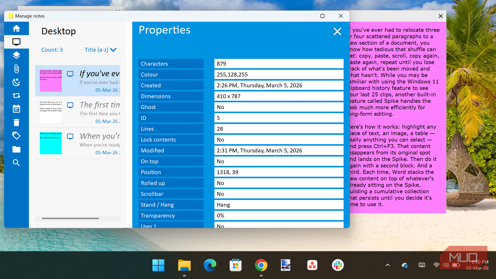This screenshot has width=496, height=279.
Task: Click the Count: 3 text
Action: tap(52, 50)
